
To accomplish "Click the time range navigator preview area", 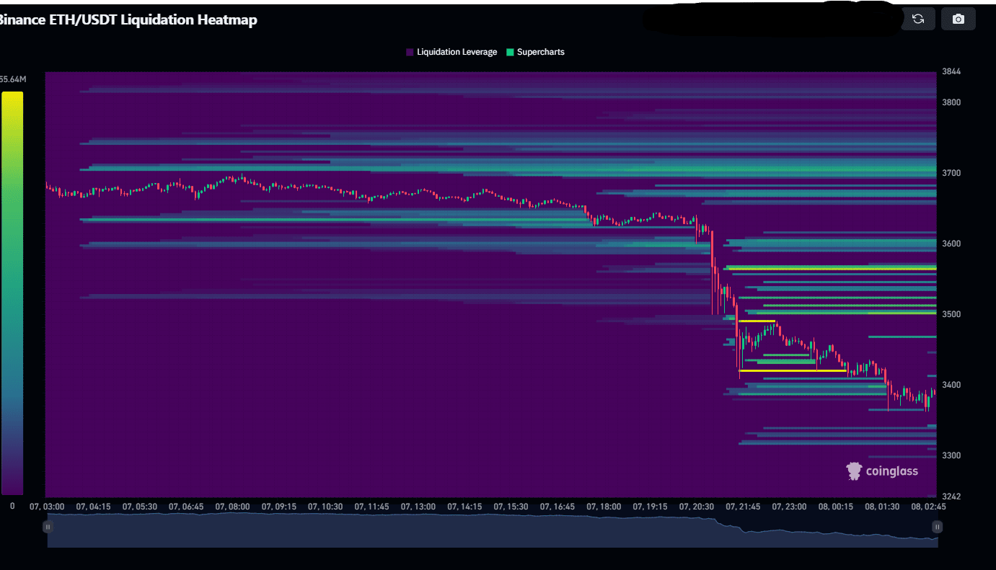I will pyautogui.click(x=493, y=530).
